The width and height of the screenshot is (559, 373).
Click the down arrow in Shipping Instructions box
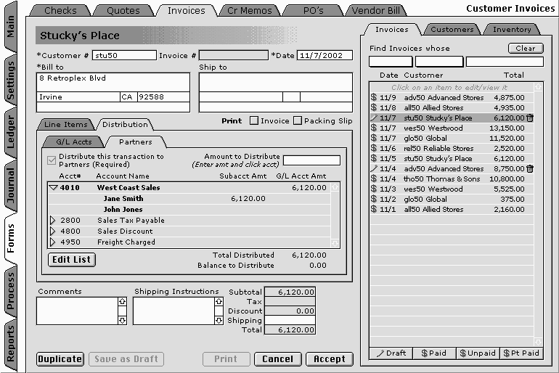[x=219, y=320]
